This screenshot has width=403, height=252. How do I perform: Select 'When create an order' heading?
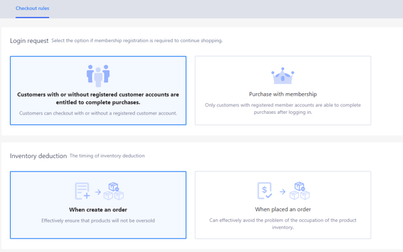pos(98,210)
